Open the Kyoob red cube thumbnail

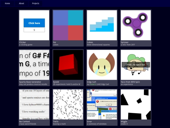tap(68, 65)
